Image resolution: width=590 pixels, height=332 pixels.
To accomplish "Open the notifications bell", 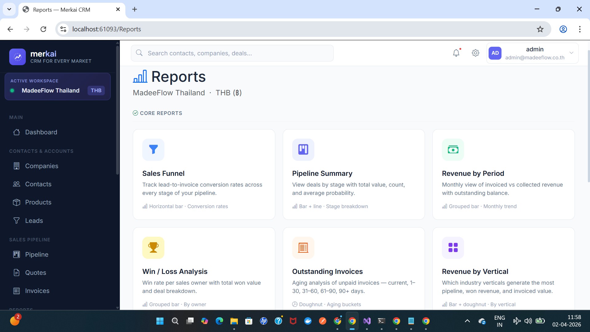I will click(x=456, y=53).
